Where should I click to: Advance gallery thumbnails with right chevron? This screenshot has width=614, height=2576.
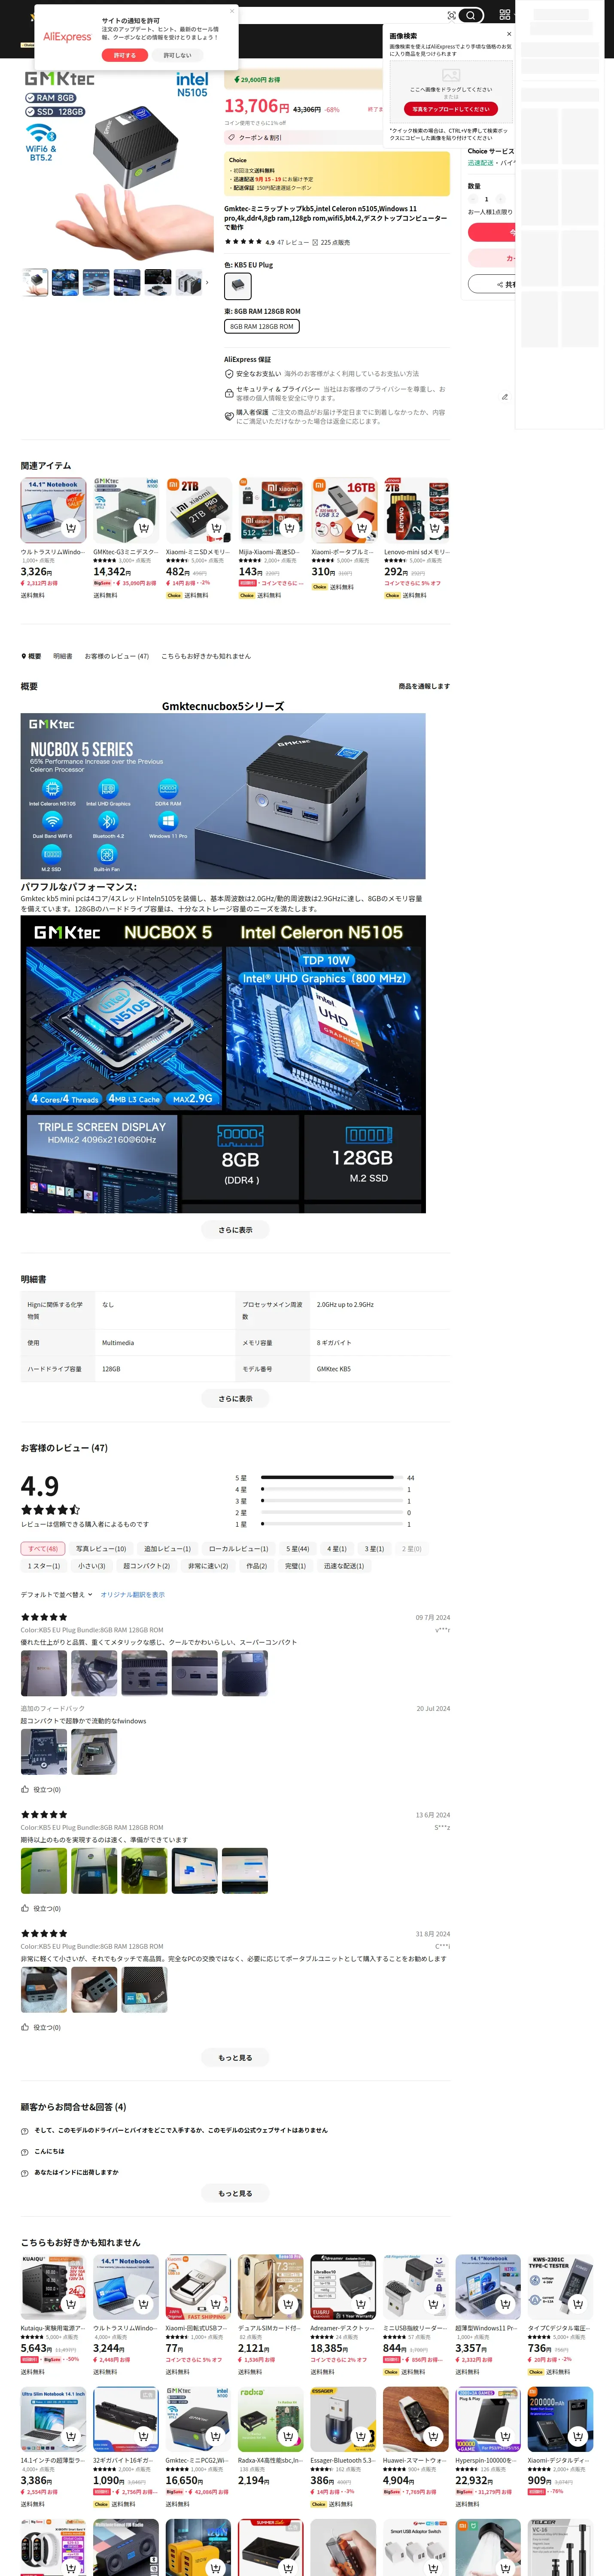pyautogui.click(x=207, y=282)
